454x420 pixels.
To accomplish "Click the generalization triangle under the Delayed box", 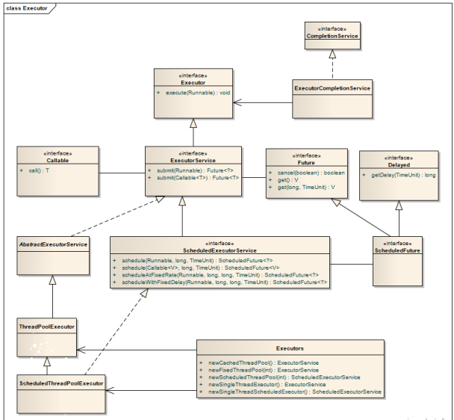I will pyautogui.click(x=399, y=206).
